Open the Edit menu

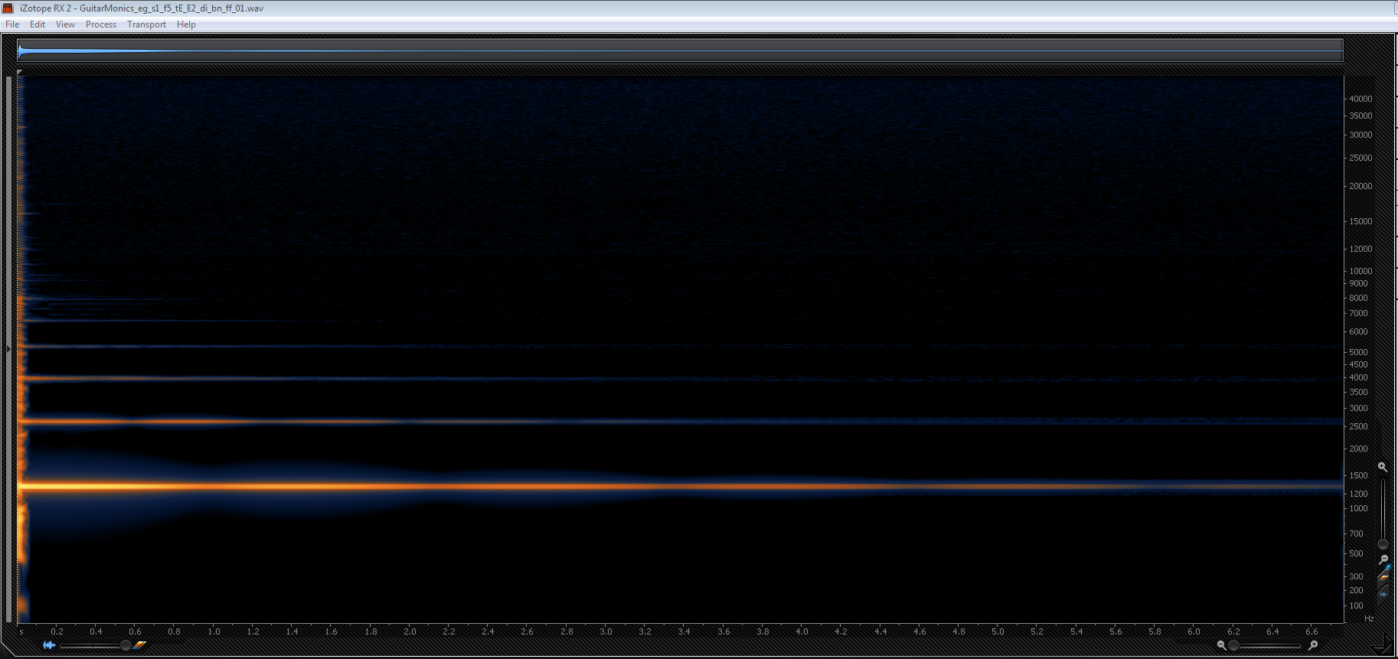(x=38, y=24)
